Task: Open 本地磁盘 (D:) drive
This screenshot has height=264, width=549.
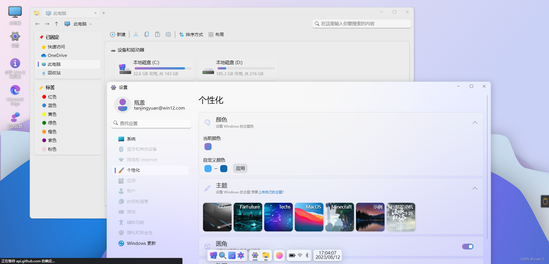Action: pyautogui.click(x=237, y=69)
